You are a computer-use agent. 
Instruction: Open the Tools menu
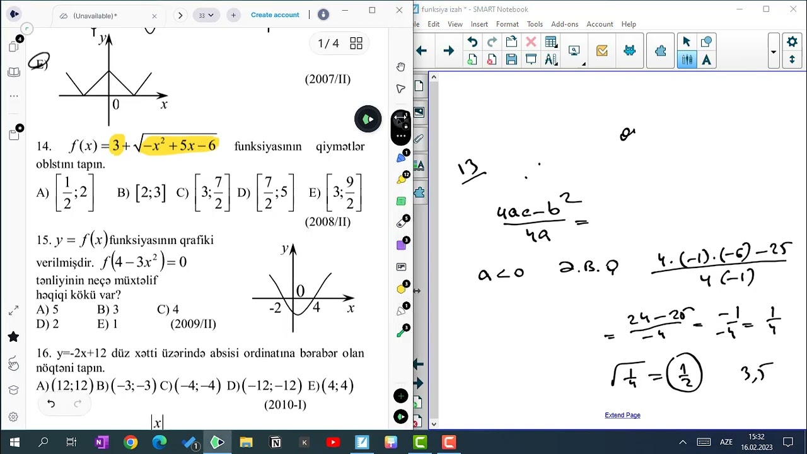pyautogui.click(x=535, y=24)
